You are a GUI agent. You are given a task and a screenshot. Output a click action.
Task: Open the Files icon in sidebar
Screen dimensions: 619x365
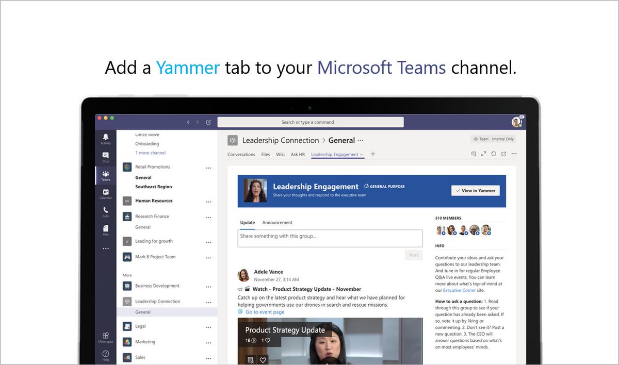pos(105,230)
